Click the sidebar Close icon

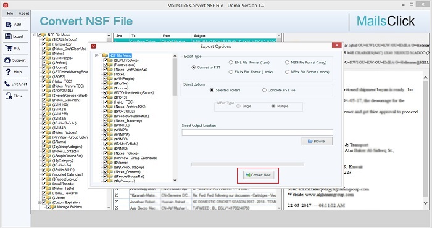[x=9, y=96]
